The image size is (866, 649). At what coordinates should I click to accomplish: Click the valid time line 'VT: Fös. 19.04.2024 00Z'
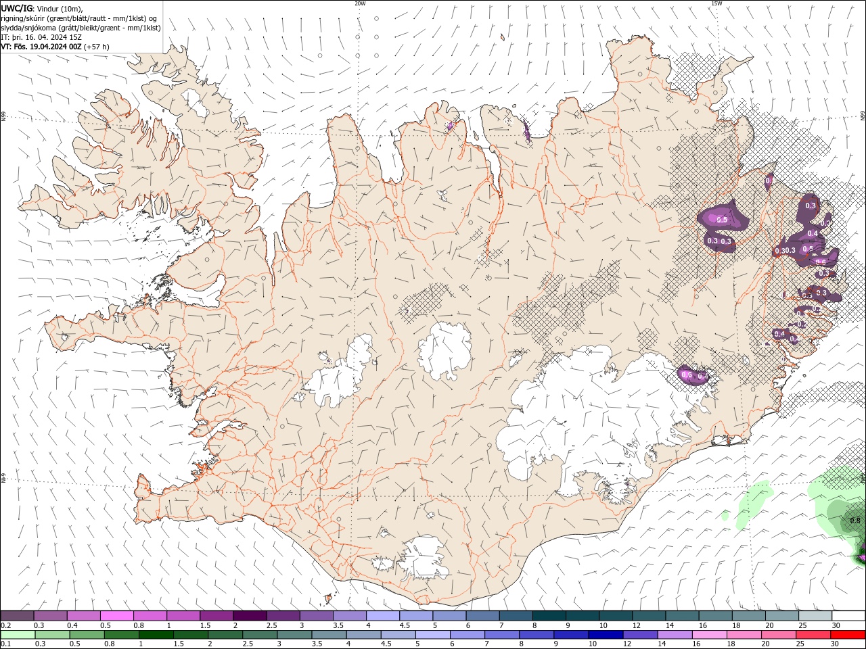(41, 47)
